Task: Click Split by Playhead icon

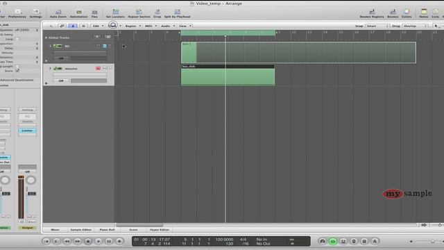Action: (178, 14)
